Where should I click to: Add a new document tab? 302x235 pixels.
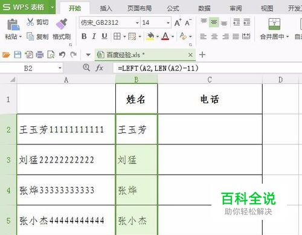(x=202, y=55)
